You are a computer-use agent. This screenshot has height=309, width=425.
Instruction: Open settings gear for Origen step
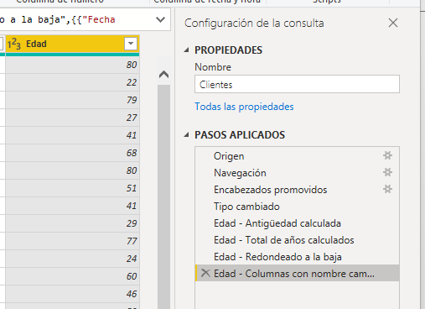point(387,155)
